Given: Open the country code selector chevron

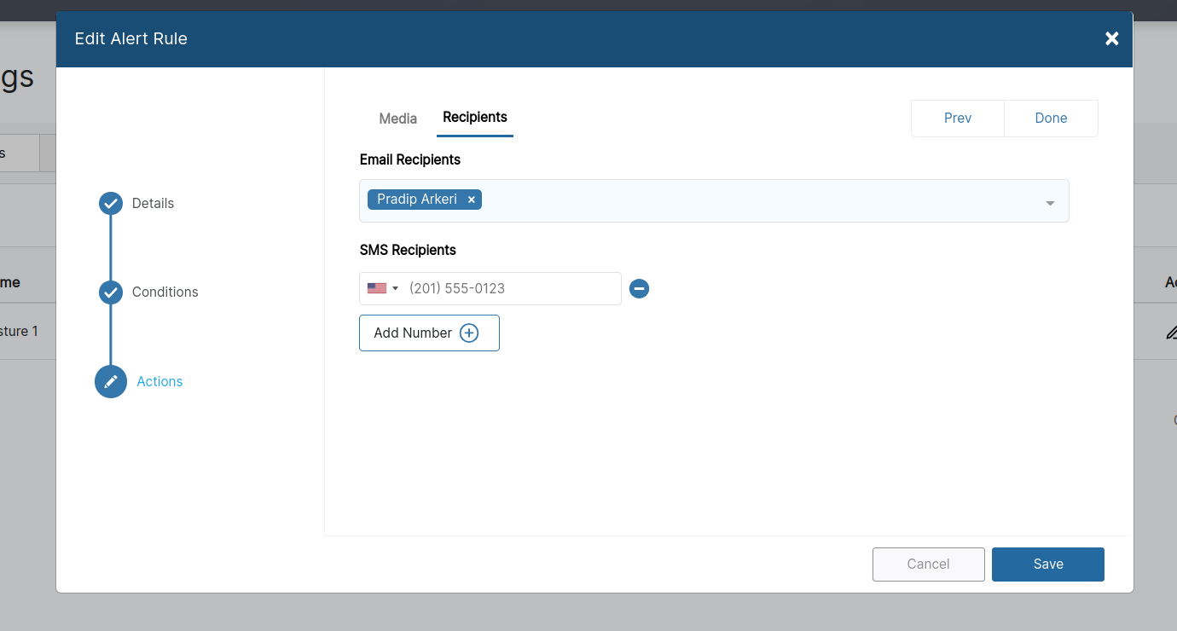Looking at the screenshot, I should 395,287.
